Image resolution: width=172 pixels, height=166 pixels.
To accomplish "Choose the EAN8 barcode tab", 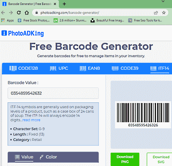I will point(90,68).
